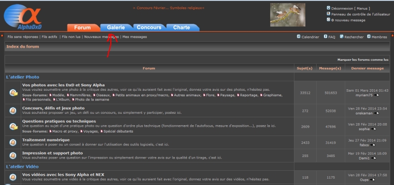Show Fils non lus
The image size is (394, 185).
71,37
